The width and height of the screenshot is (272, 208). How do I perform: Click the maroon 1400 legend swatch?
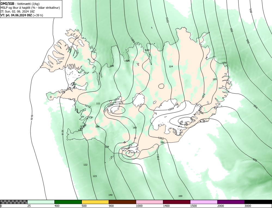pos(177,202)
